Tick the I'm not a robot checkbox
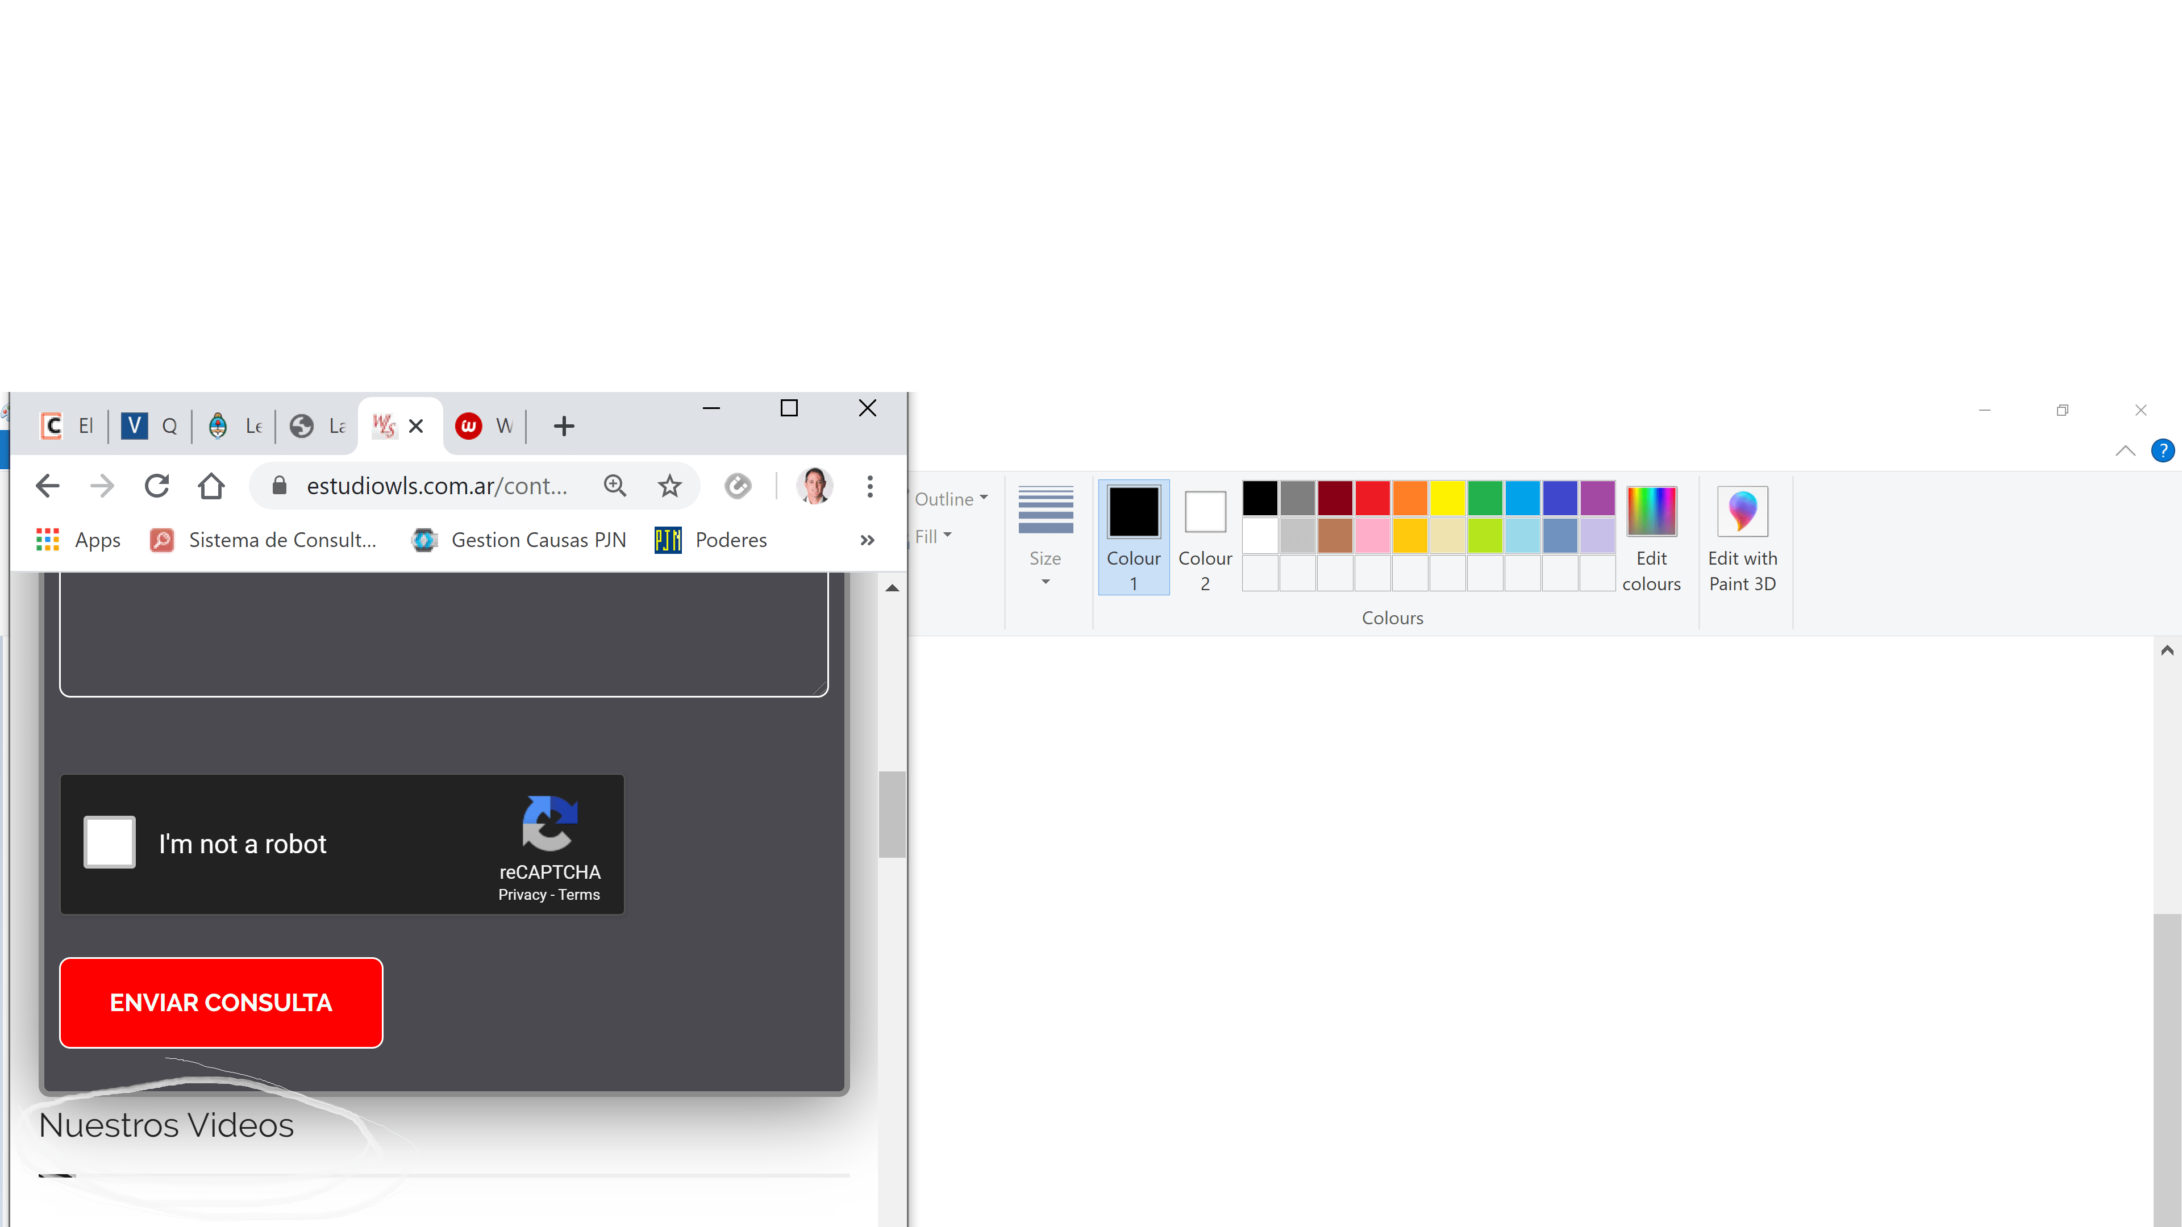This screenshot has height=1227, width=2182. pyautogui.click(x=109, y=842)
